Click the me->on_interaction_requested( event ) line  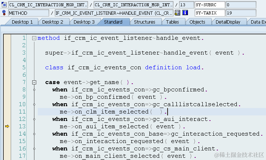130,141
